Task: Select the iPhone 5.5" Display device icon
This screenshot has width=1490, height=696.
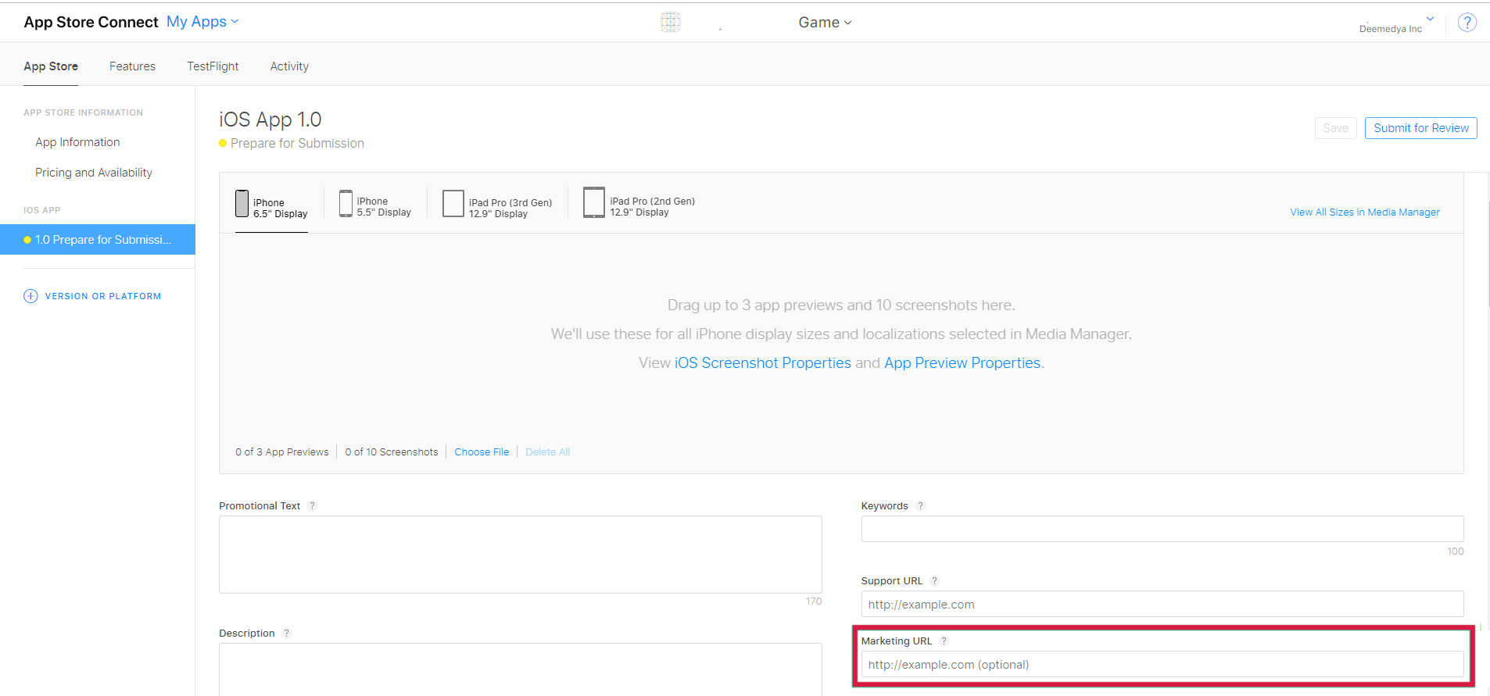Action: 346,203
